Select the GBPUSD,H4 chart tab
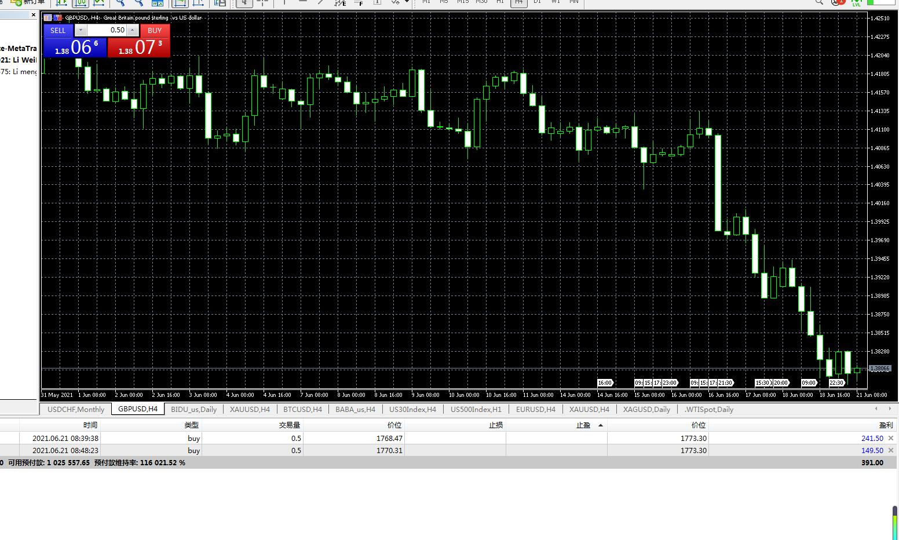 click(138, 409)
